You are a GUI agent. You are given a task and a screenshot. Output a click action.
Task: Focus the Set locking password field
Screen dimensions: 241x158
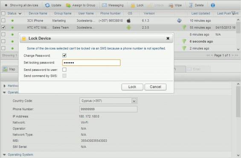pos(91,63)
